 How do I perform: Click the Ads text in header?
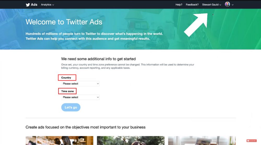34,5
